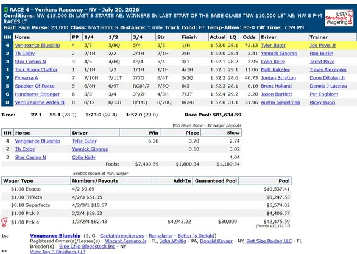
Task: Click the $1.00 Trifecta payout 4/2/3 $51.35
Action: click(87, 197)
